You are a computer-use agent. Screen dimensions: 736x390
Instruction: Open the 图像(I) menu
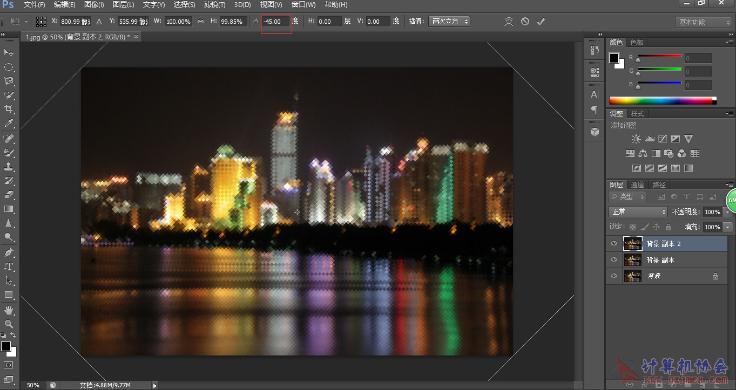tap(94, 5)
